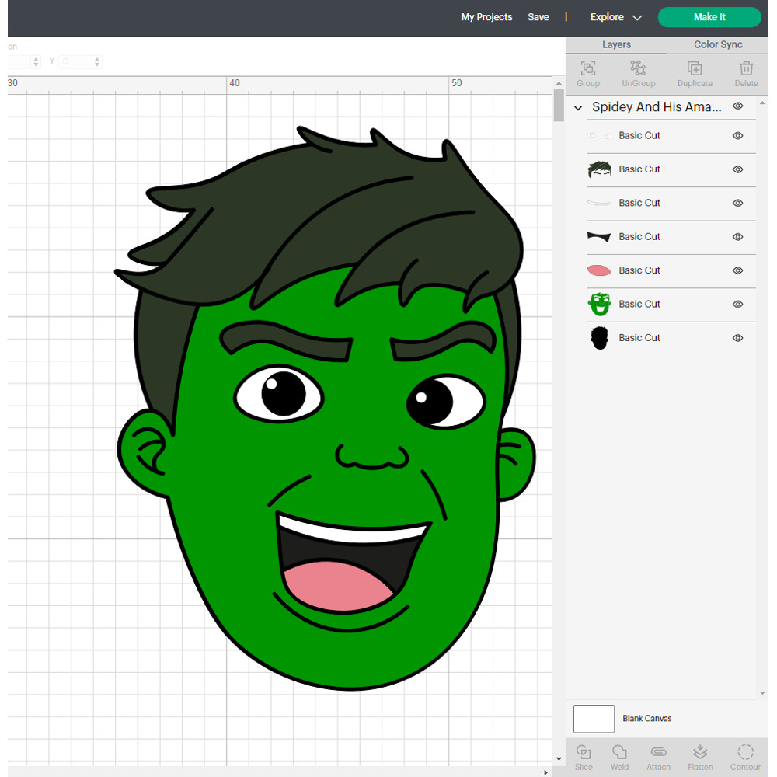
Task: Select the black head silhouette layer thumbnail
Action: 599,338
